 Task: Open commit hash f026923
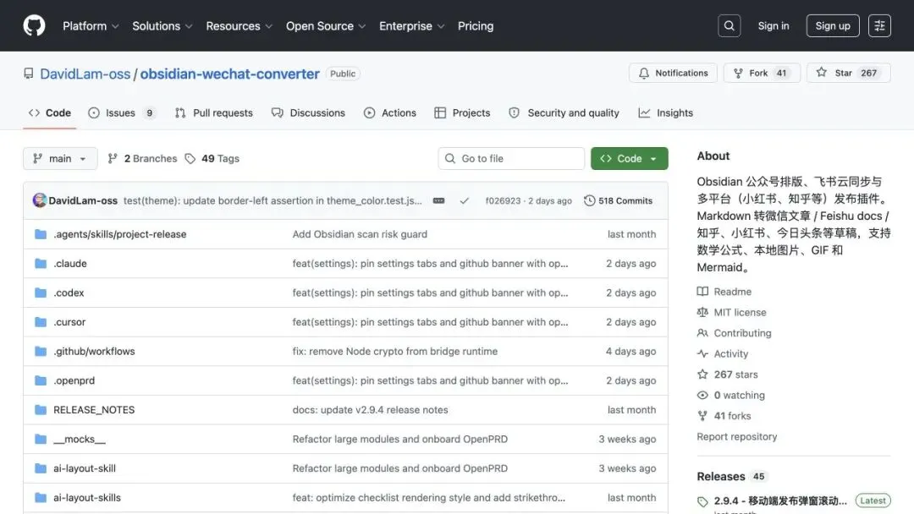point(503,201)
